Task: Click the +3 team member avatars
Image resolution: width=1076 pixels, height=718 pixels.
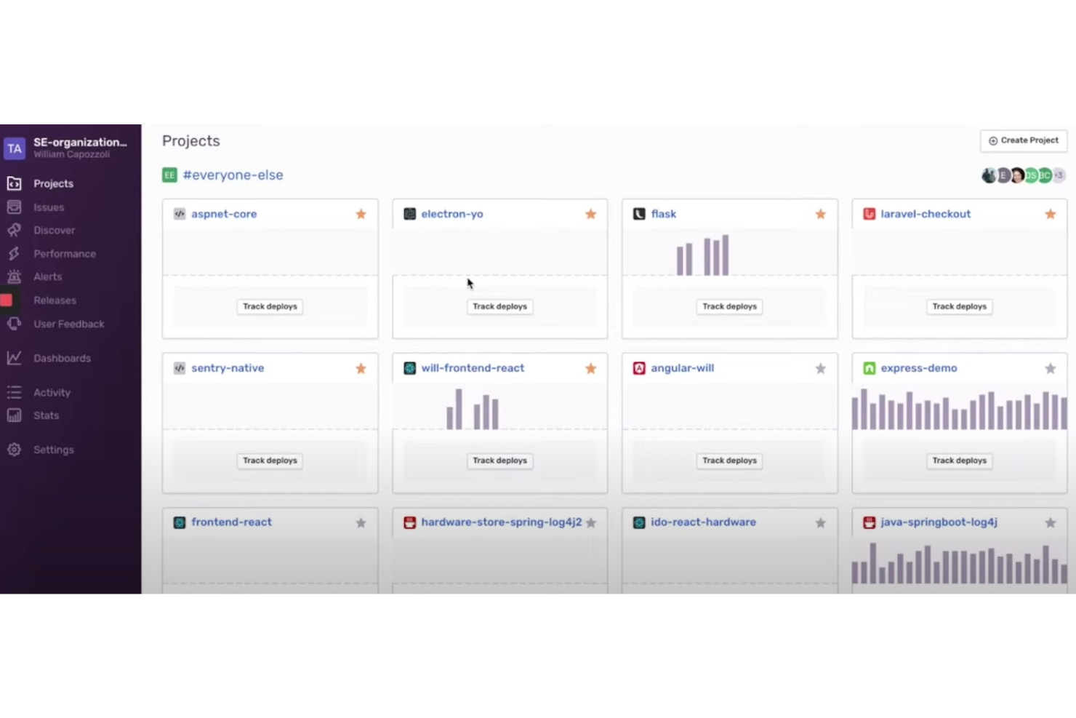Action: pyautogui.click(x=1059, y=175)
